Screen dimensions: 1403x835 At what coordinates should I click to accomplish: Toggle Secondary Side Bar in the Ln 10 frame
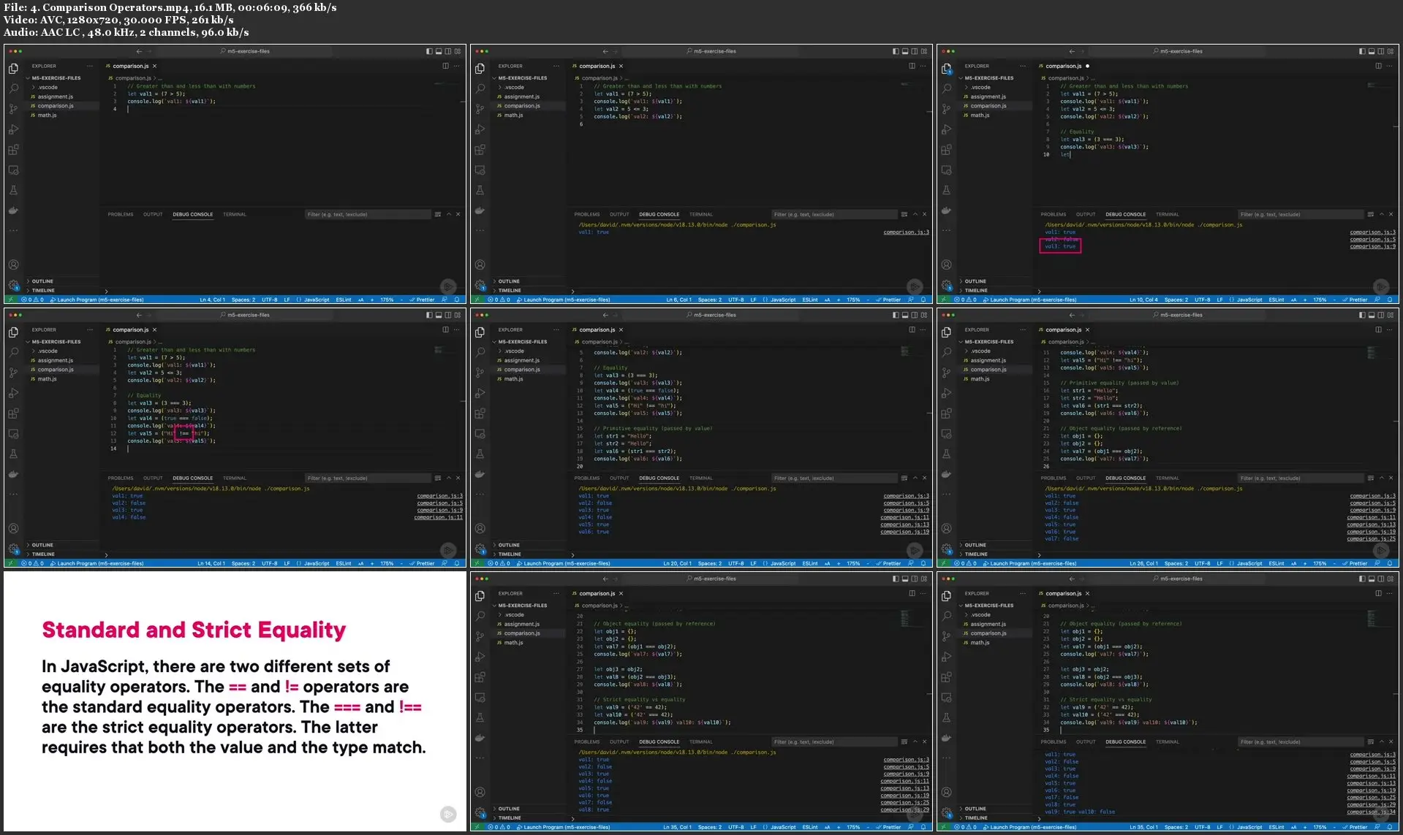pos(1381,51)
